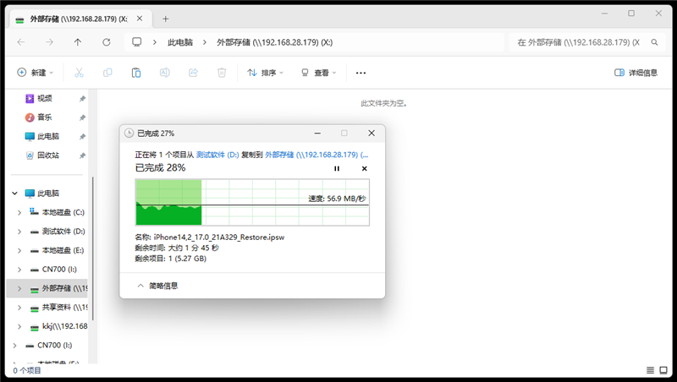Close the copy progress dialog

372,134
